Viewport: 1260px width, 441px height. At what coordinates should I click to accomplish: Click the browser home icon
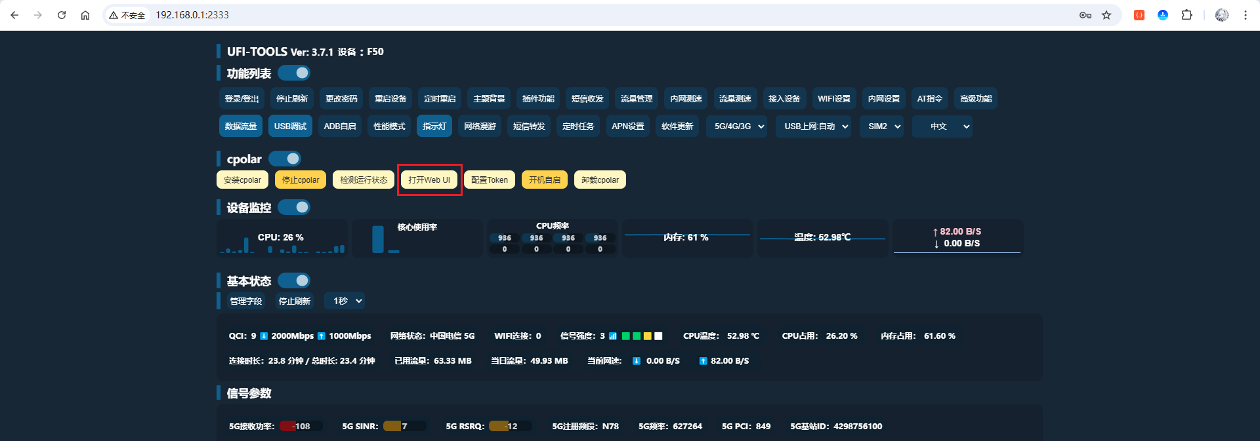point(85,15)
